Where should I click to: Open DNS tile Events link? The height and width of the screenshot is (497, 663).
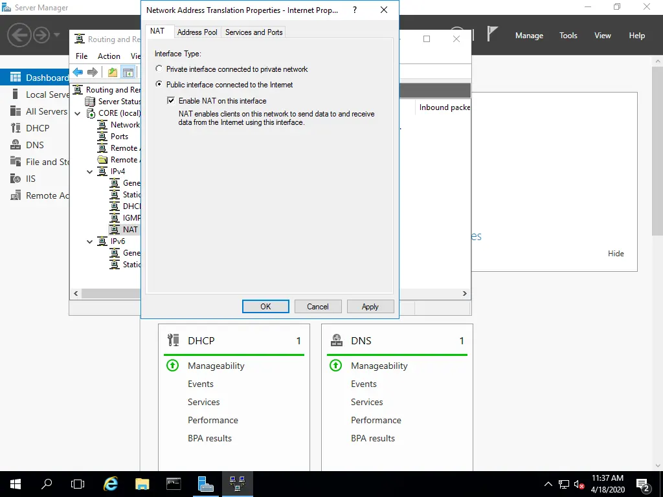point(364,384)
